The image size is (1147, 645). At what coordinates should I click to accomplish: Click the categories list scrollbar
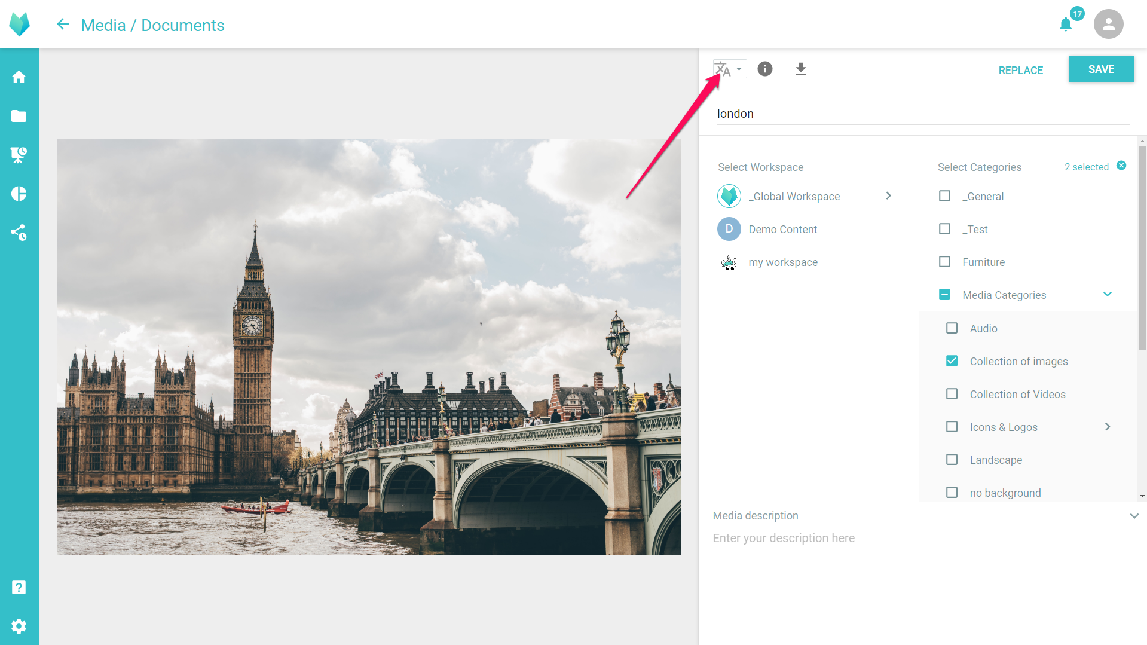click(x=1142, y=248)
